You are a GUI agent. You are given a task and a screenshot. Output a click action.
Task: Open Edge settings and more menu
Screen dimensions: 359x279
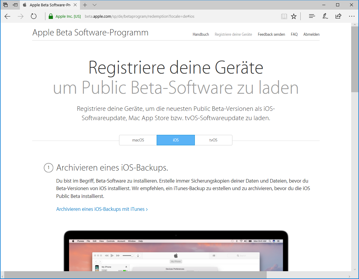coord(351,17)
